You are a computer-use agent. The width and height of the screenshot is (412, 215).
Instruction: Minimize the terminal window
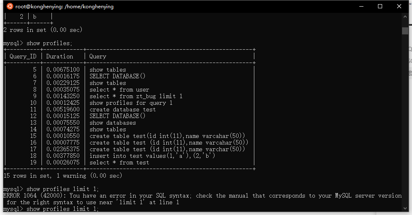[361, 6]
